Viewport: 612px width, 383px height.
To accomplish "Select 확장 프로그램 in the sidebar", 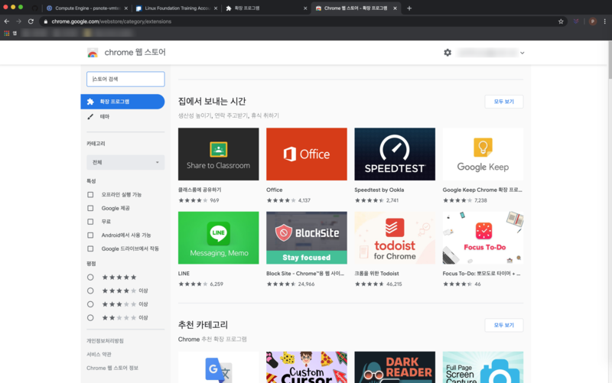I will click(x=122, y=102).
